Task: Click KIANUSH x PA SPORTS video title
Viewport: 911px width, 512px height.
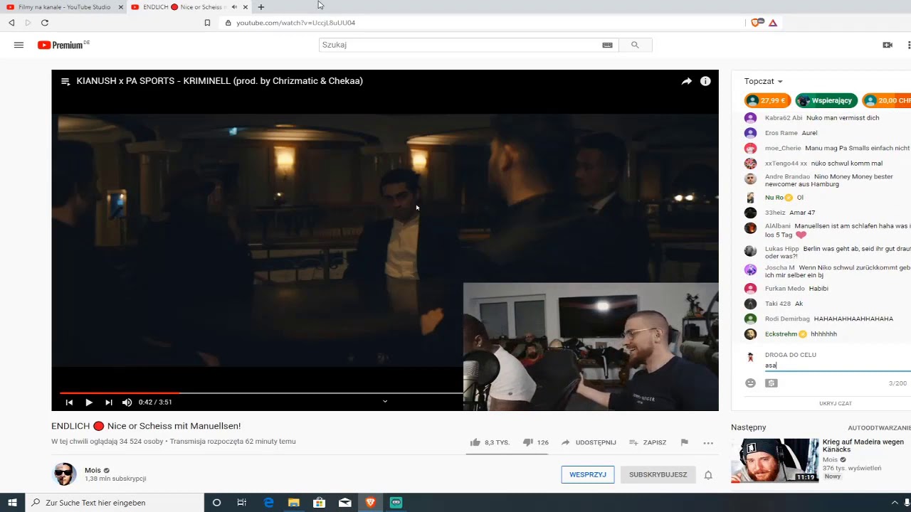Action: [x=219, y=81]
